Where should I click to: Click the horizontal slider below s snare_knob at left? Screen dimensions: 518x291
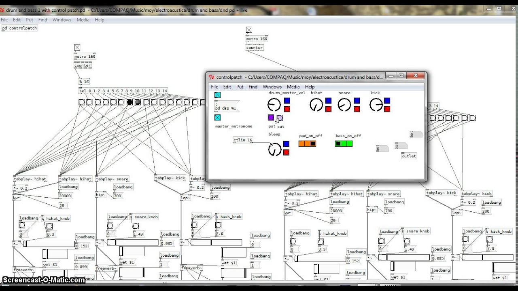pyautogui.click(x=133, y=242)
